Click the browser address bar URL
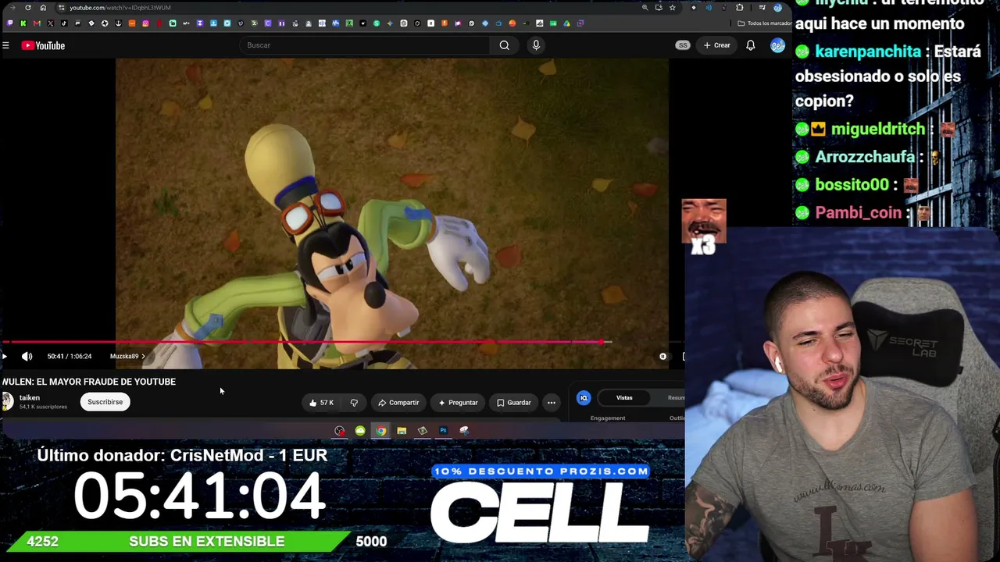This screenshot has width=1000, height=562. click(x=120, y=8)
